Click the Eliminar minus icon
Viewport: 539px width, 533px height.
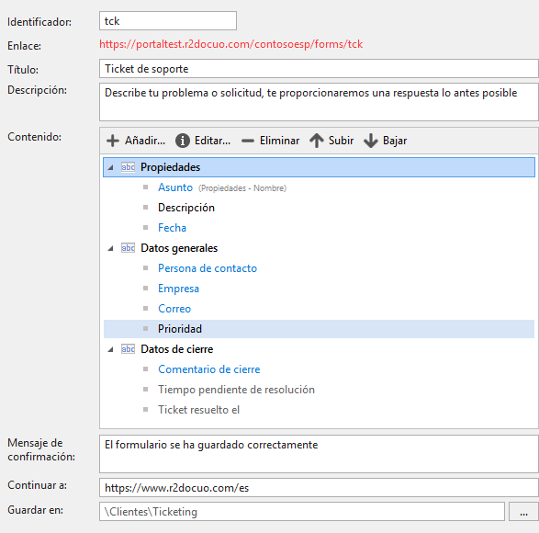[248, 141]
